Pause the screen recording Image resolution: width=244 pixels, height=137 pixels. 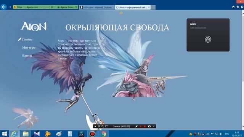pos(141,126)
